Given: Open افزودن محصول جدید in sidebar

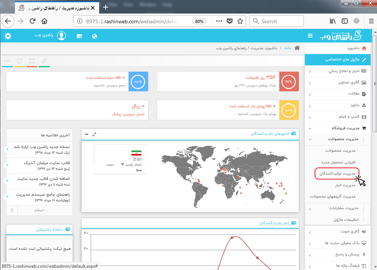Looking at the screenshot, I should (x=338, y=162).
